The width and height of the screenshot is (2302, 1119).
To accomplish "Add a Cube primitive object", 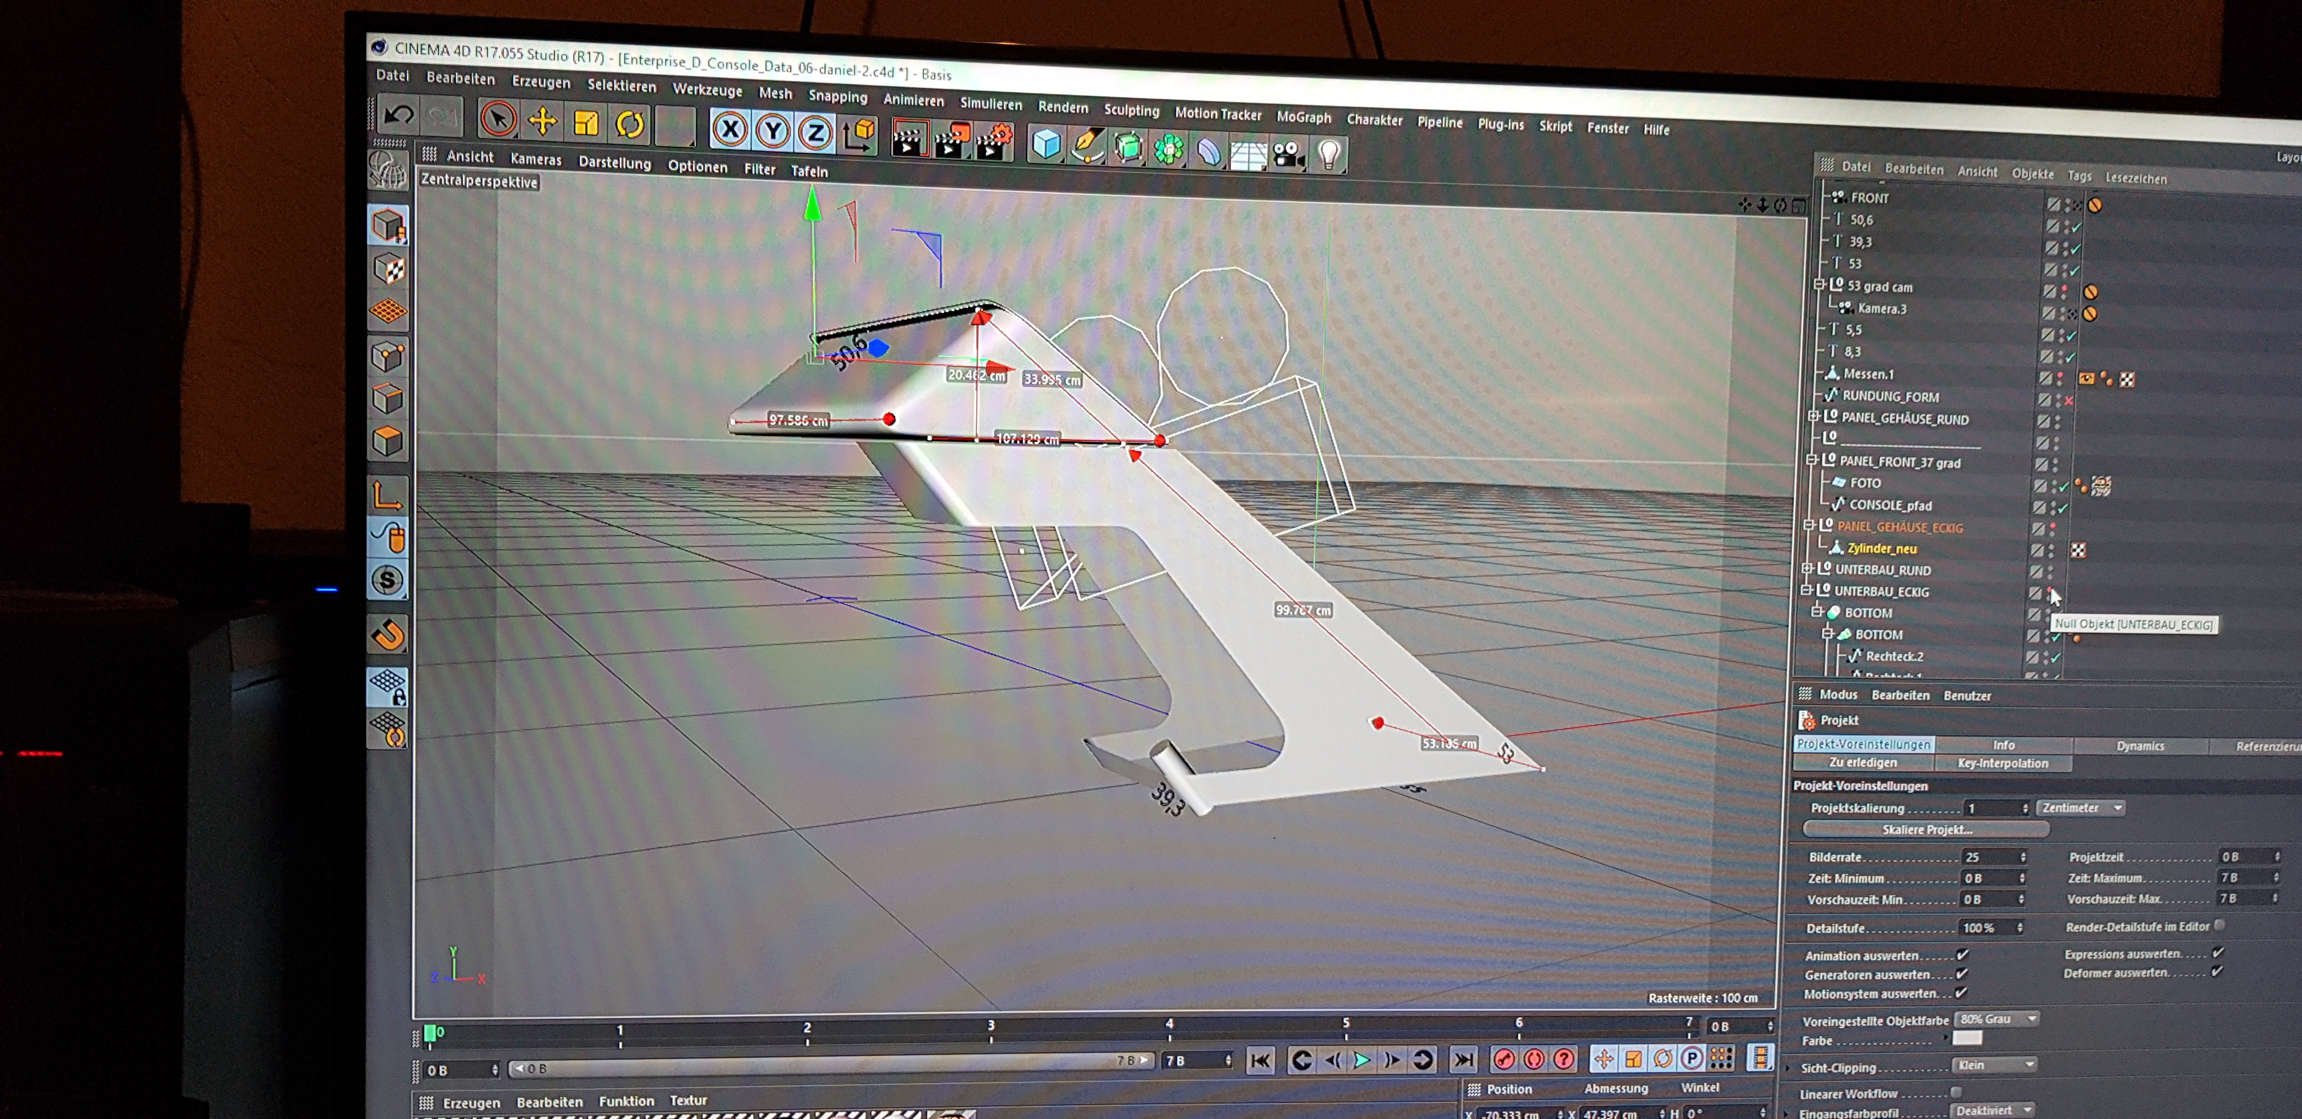I will [x=1045, y=144].
